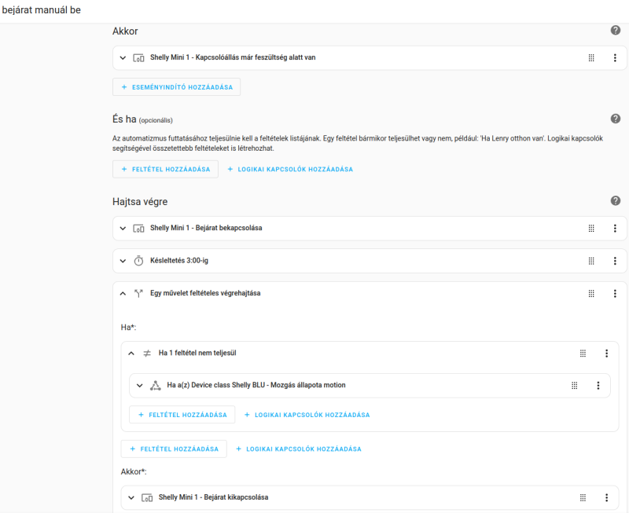Open three-dot menu of Bejárat kikapcsolása action
629x513 pixels.
click(x=606, y=497)
